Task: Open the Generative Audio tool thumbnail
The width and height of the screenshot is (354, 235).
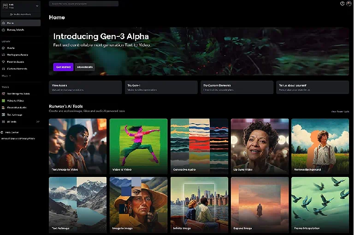Action: pyautogui.click(x=199, y=146)
